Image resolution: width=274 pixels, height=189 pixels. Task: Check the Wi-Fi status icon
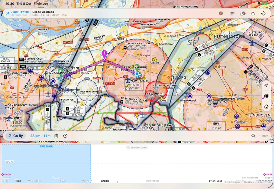coord(259,4)
